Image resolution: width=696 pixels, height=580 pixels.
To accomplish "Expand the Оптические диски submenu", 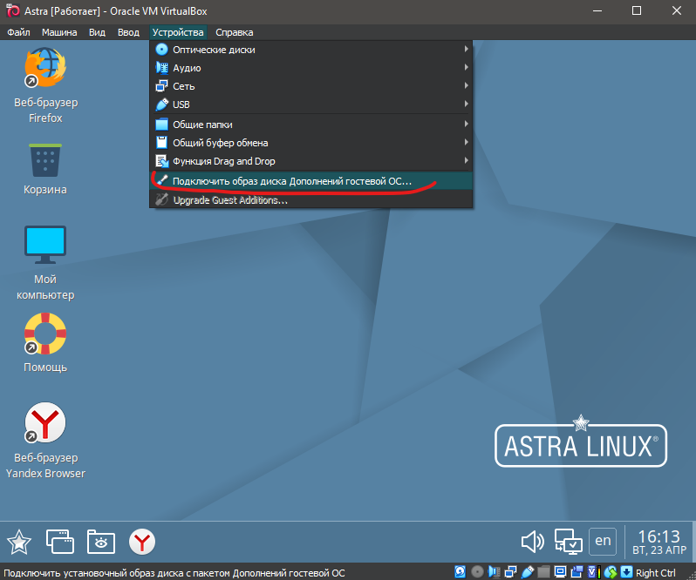I will click(311, 50).
